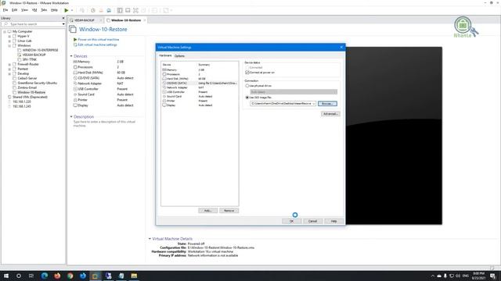Click the Hard Disk (NVMe) summary icon
The image size is (501, 281).
click(75, 73)
